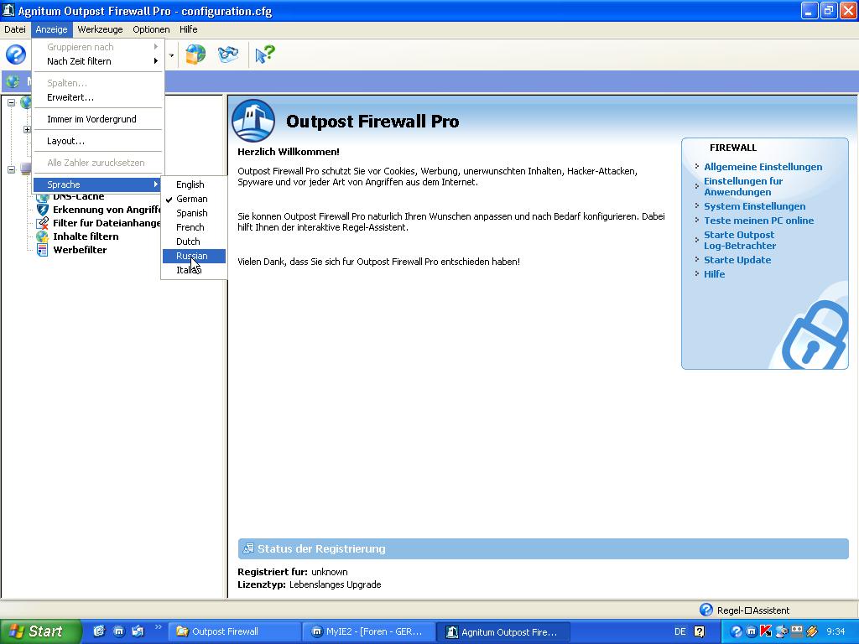Viewport: 859px width, 644px height.
Task: Click Agnitum Outpost Fire... taskbar button
Action: (503, 631)
